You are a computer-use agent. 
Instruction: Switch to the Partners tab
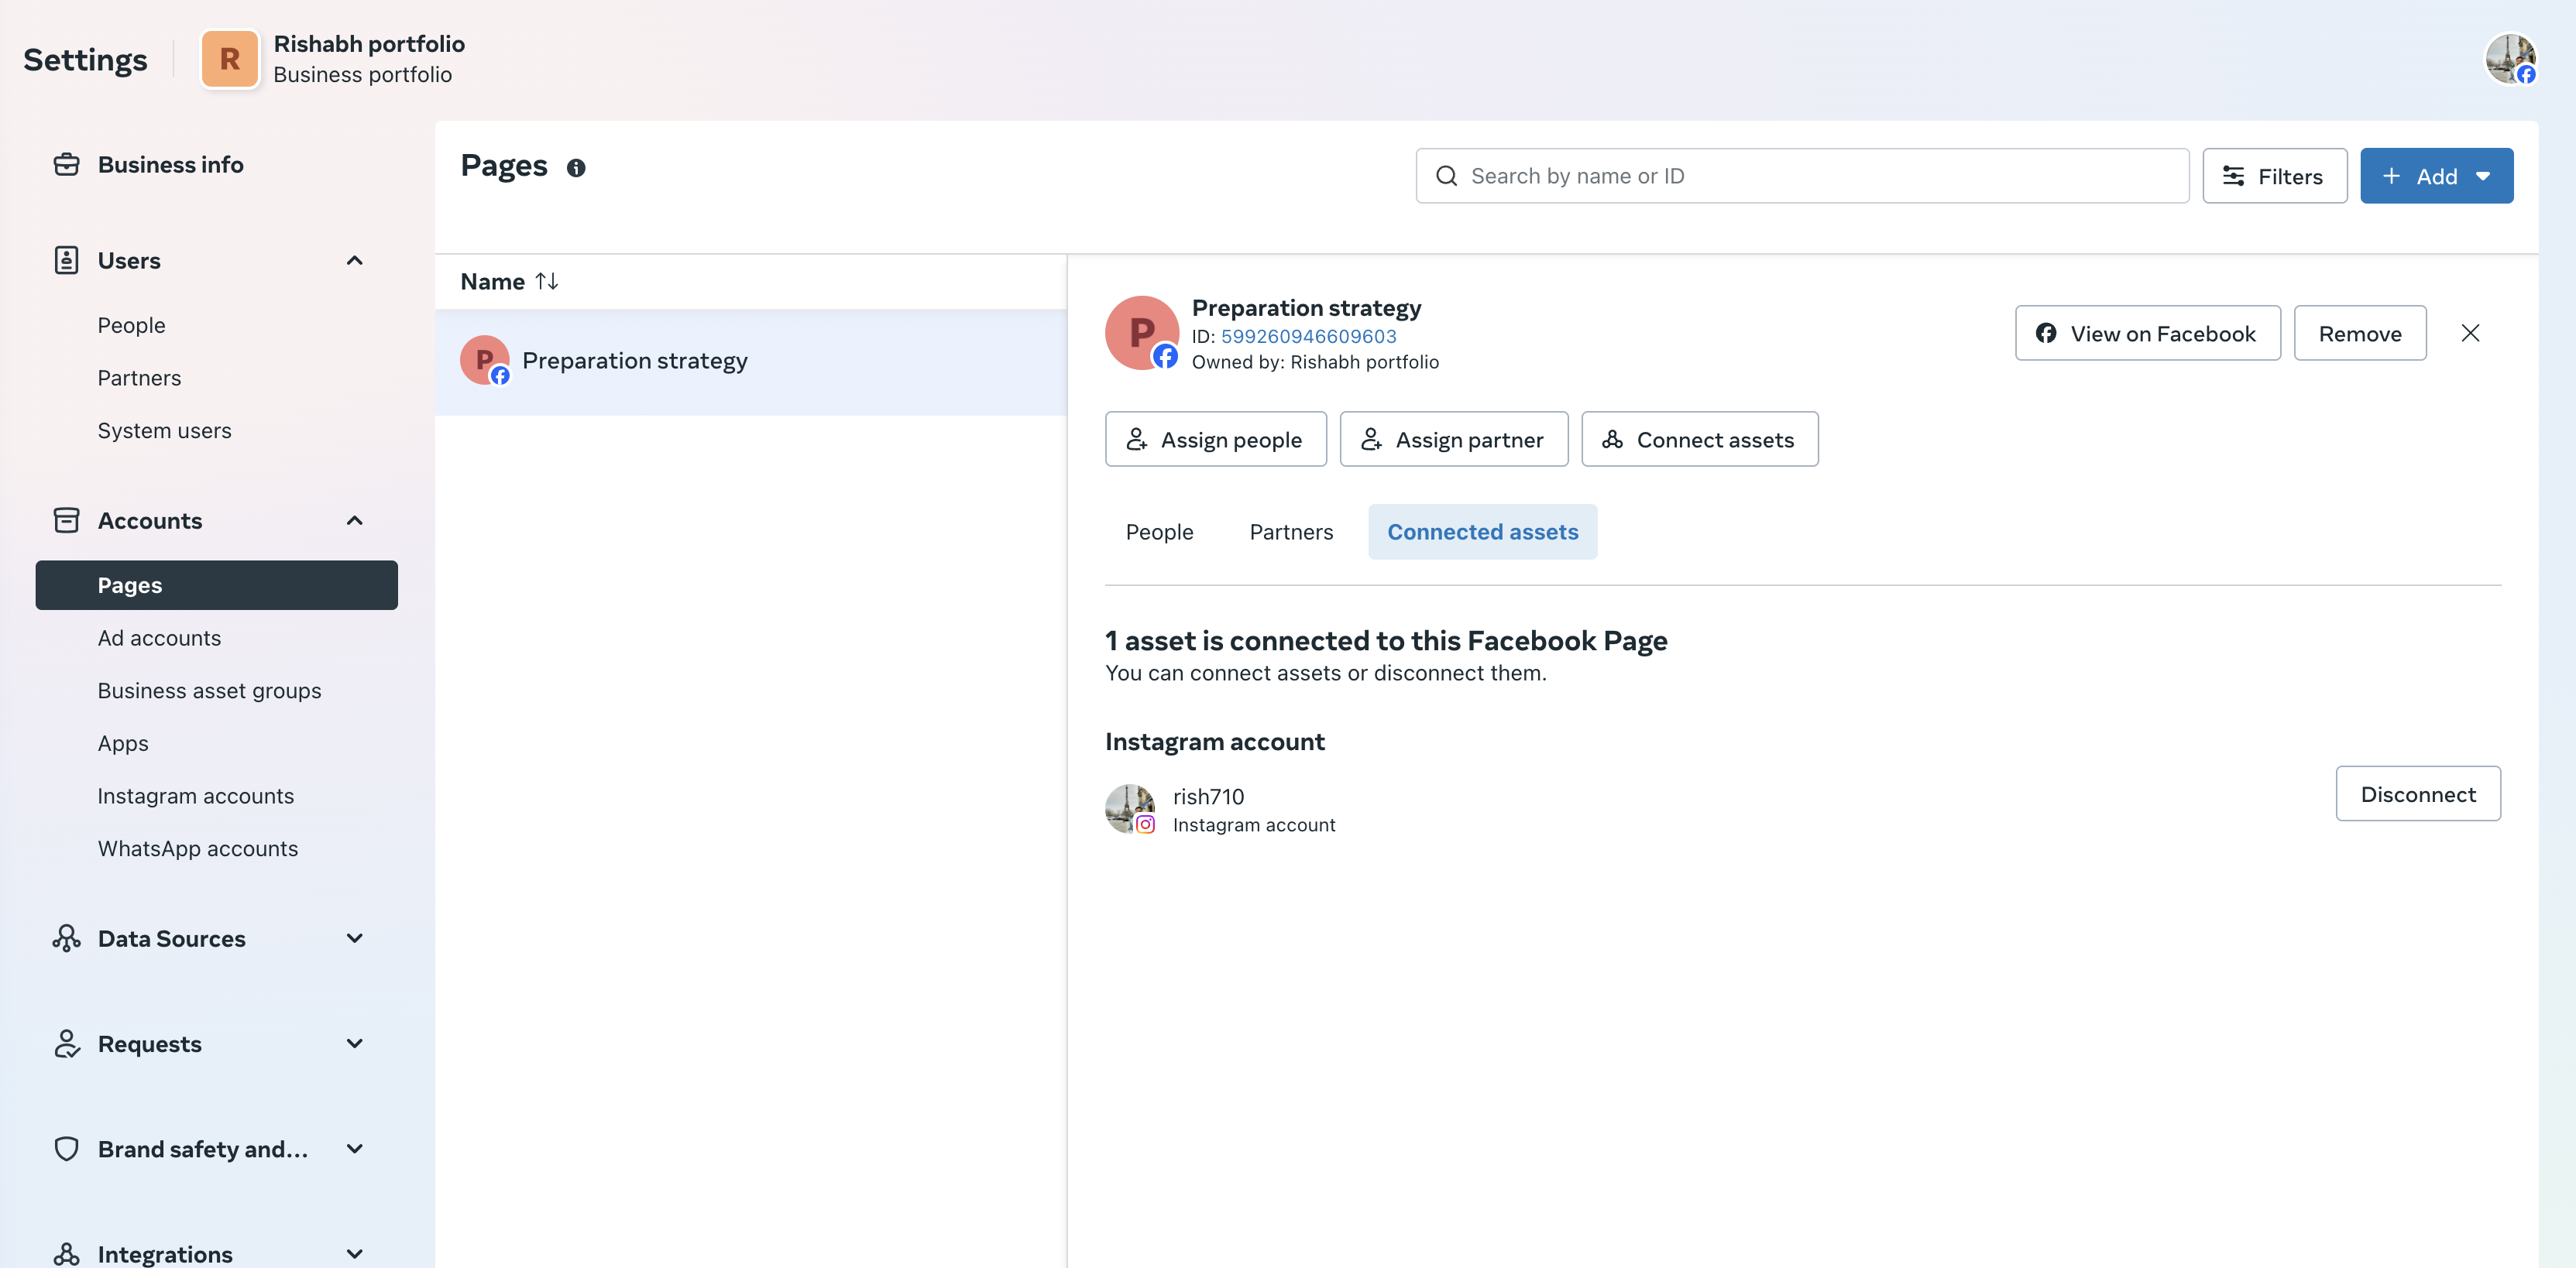[1290, 533]
